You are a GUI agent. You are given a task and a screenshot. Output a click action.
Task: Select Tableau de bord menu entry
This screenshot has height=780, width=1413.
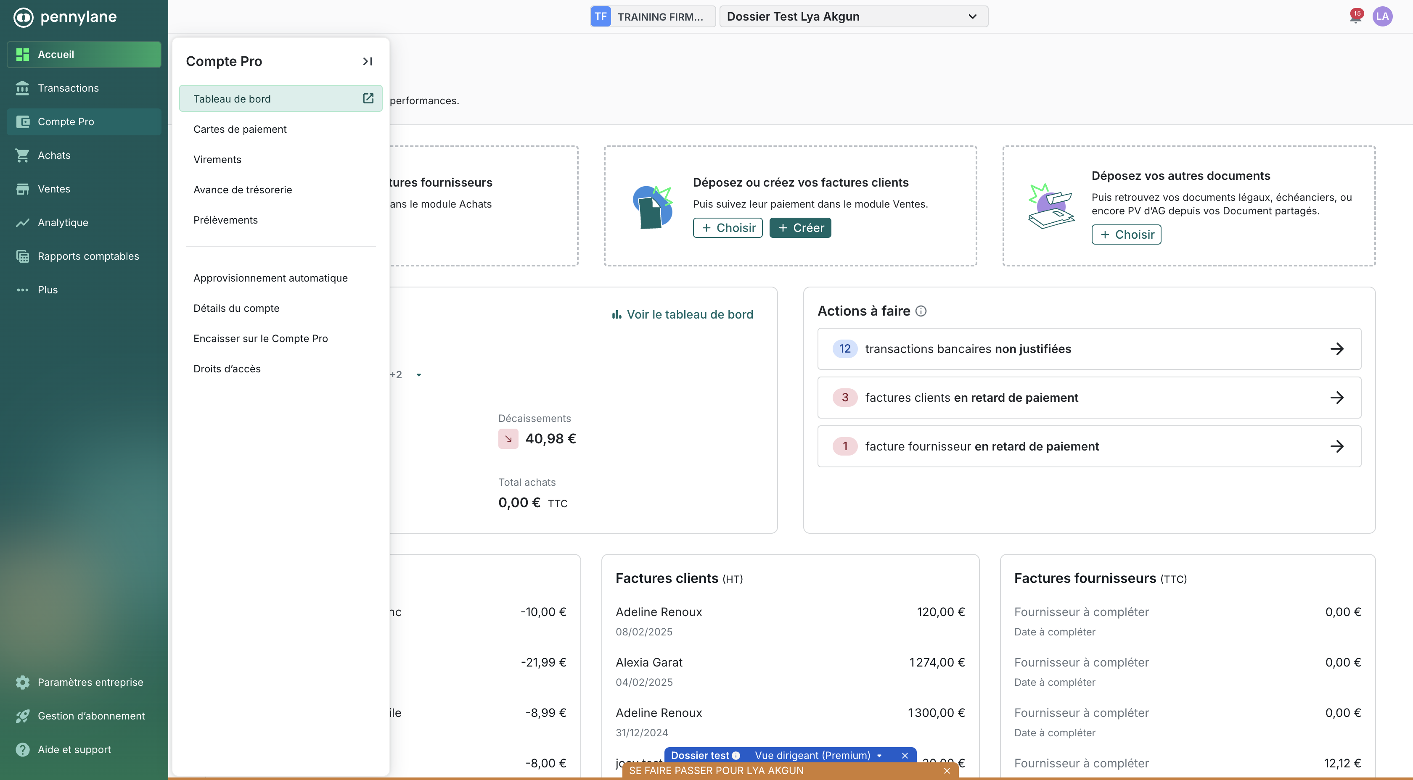click(x=280, y=99)
